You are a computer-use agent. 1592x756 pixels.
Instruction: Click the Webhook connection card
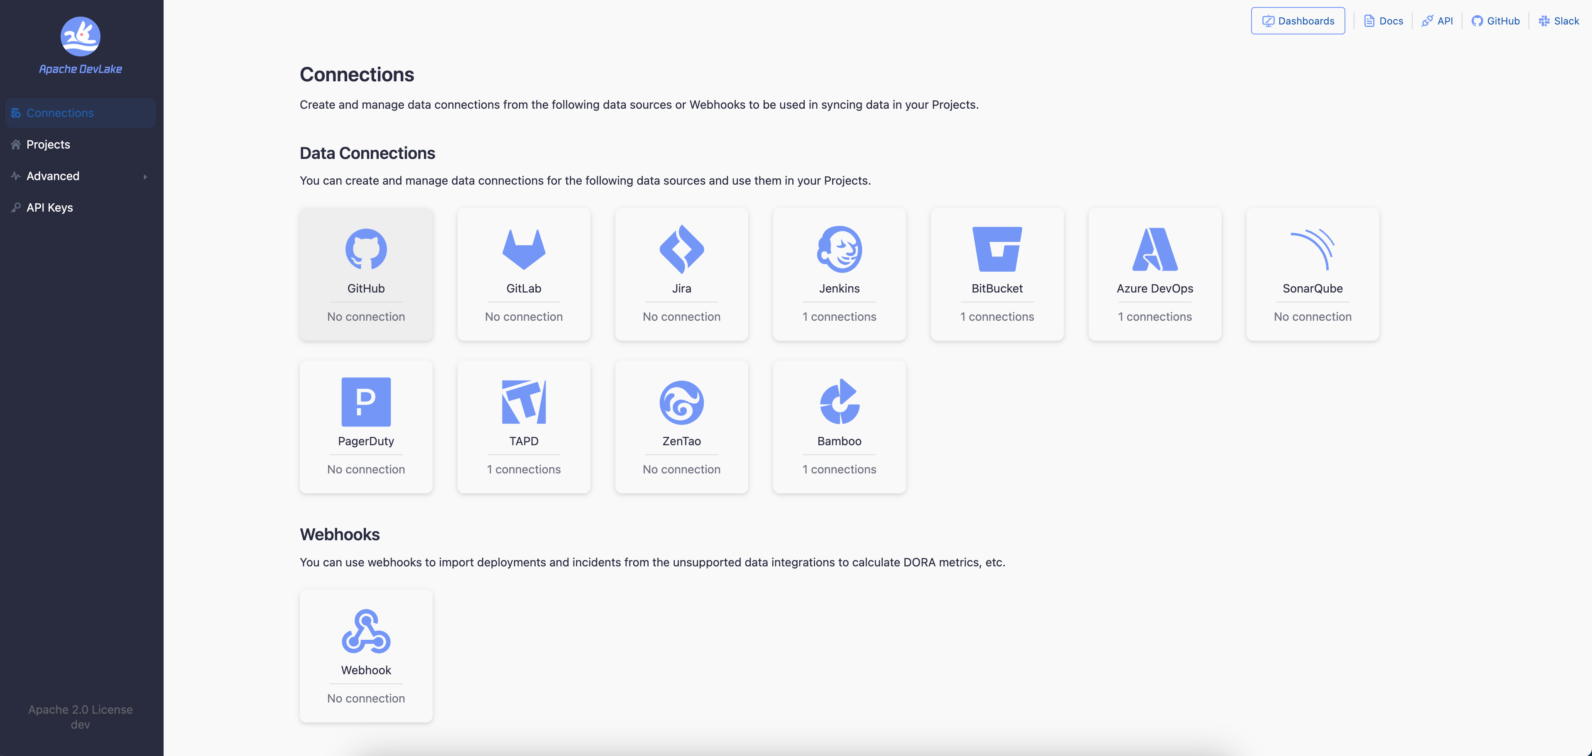click(x=366, y=655)
